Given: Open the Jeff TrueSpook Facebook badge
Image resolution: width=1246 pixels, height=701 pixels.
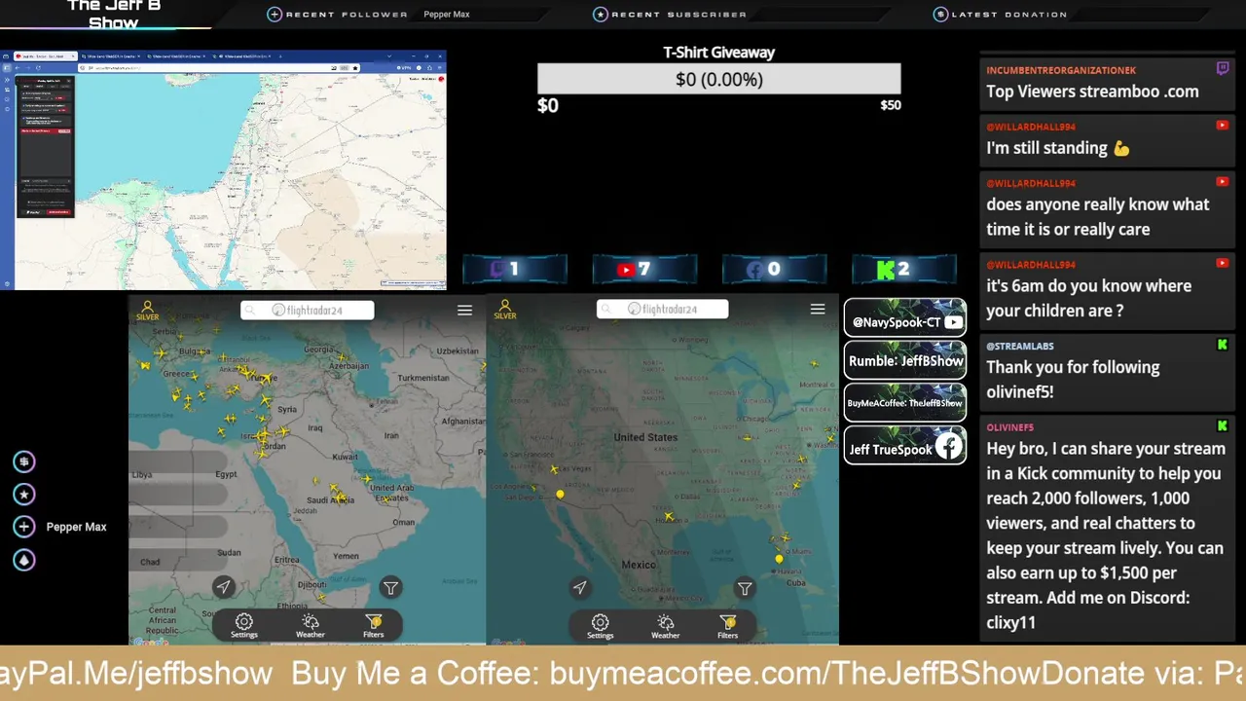Looking at the screenshot, I should [905, 447].
